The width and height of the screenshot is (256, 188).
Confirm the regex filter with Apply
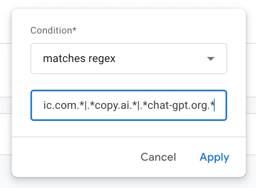[x=214, y=158]
